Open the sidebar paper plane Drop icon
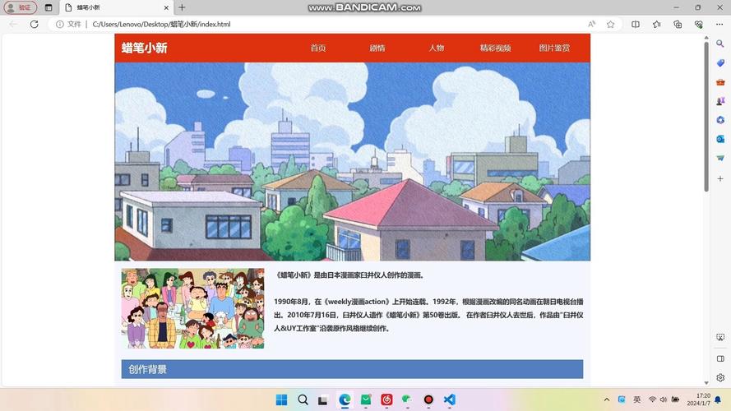731x411 pixels. (x=720, y=158)
